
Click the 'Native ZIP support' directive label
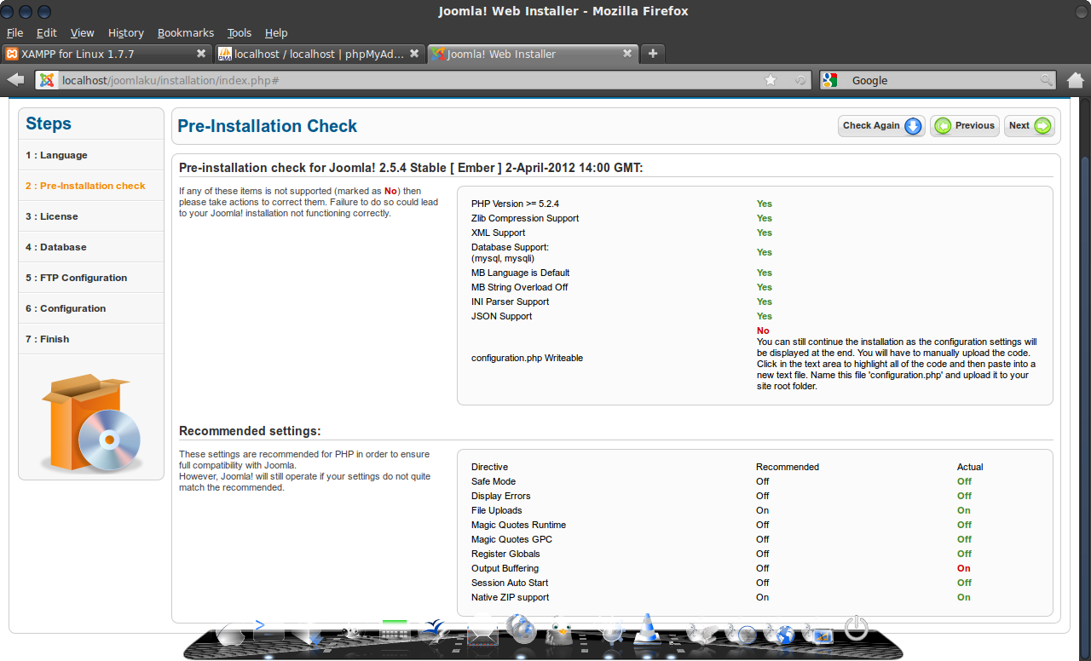point(511,597)
